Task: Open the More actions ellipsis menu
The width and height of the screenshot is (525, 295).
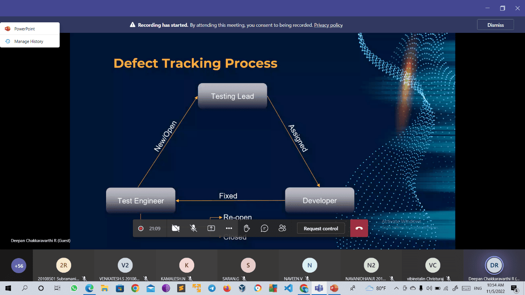Action: [229, 228]
